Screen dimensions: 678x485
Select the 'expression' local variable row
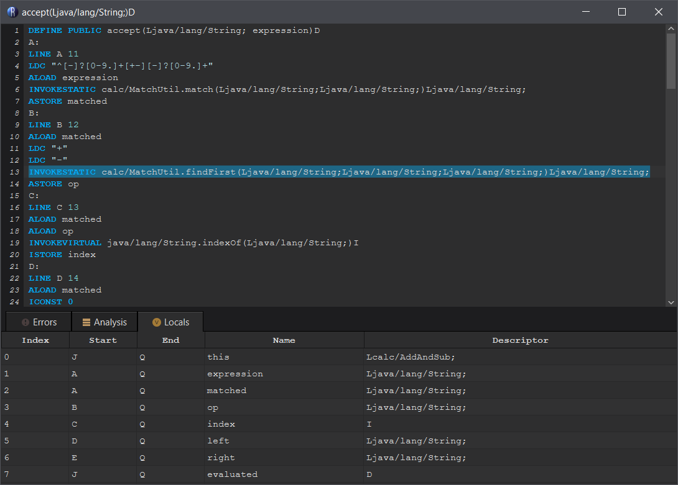pyautogui.click(x=235, y=374)
